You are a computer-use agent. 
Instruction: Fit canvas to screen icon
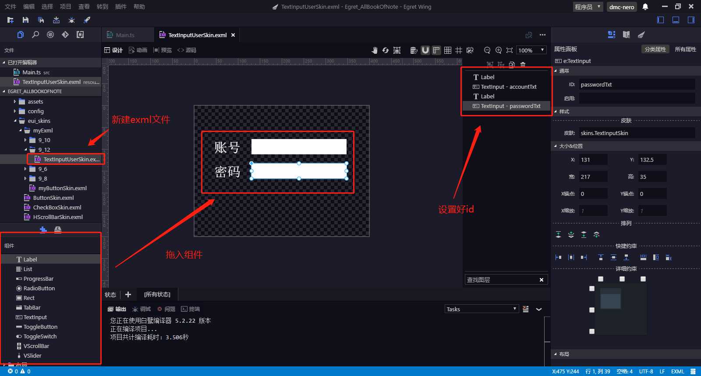coord(510,50)
